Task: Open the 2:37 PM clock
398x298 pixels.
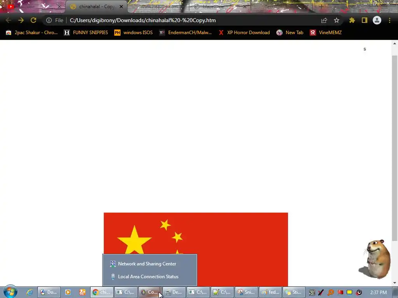Action: point(378,292)
